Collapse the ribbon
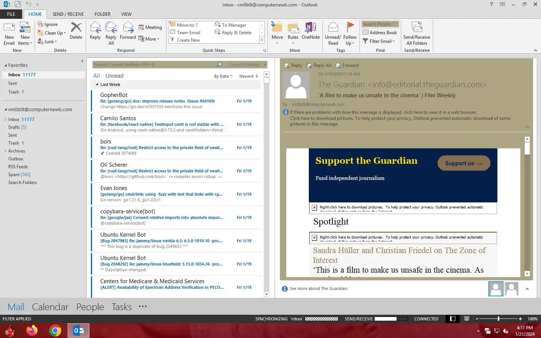 tap(535, 50)
